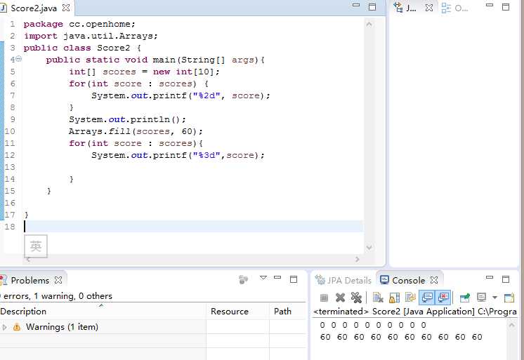Viewport: 524px width, 360px height.
Task: Switch to the Console tab
Action: [x=408, y=280]
